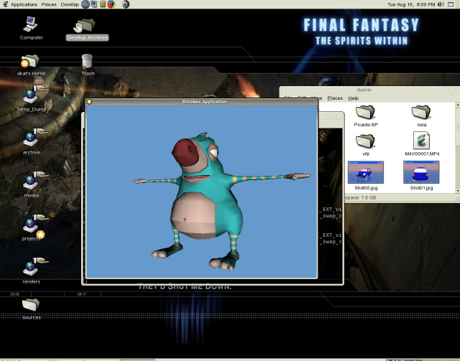
Task: Open the Places menu in top panel
Action: coord(49,4)
